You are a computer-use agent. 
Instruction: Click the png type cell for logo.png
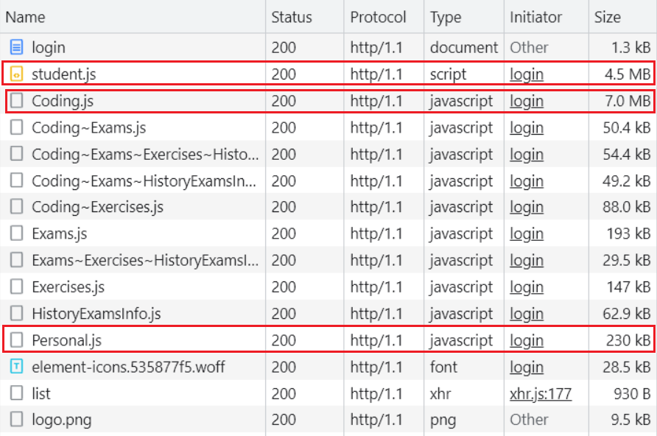[x=443, y=420]
